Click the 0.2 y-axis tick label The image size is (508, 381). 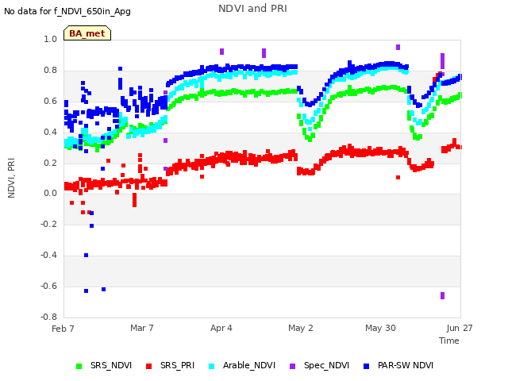click(51, 163)
